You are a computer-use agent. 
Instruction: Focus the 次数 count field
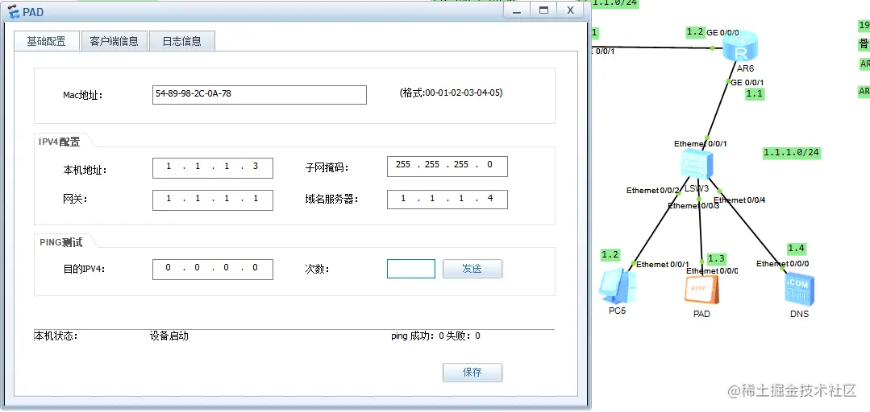[x=411, y=269]
